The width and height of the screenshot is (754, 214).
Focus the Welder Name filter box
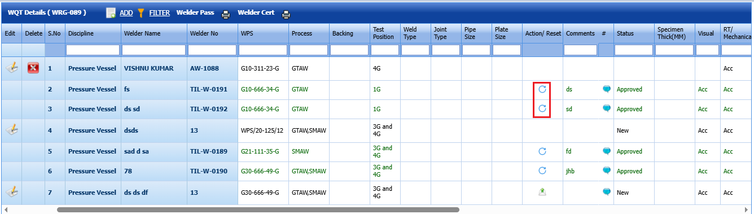click(x=154, y=50)
